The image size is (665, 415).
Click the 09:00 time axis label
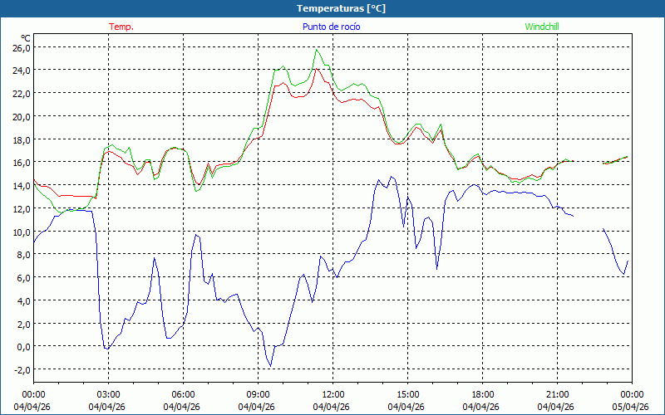coord(258,394)
